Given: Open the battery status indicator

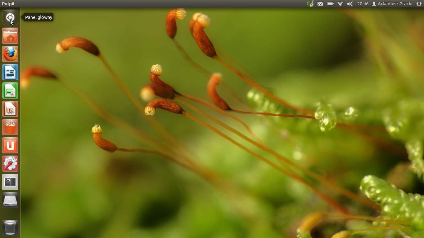Looking at the screenshot, I should [331, 4].
